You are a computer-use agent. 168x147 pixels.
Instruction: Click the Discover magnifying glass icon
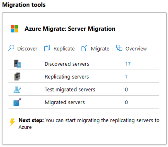click(x=11, y=48)
